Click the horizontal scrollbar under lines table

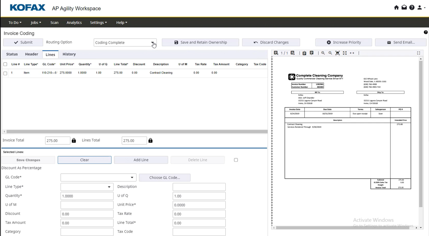[x=135, y=132]
